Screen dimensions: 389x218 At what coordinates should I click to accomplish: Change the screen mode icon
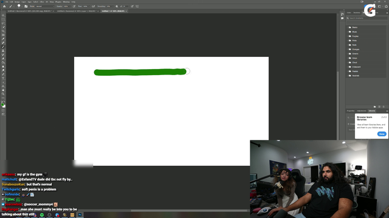pos(3,114)
